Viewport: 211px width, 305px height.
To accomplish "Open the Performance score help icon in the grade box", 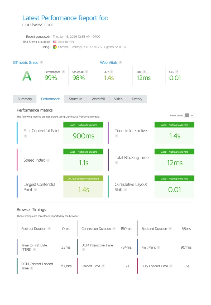I will coord(63,72).
